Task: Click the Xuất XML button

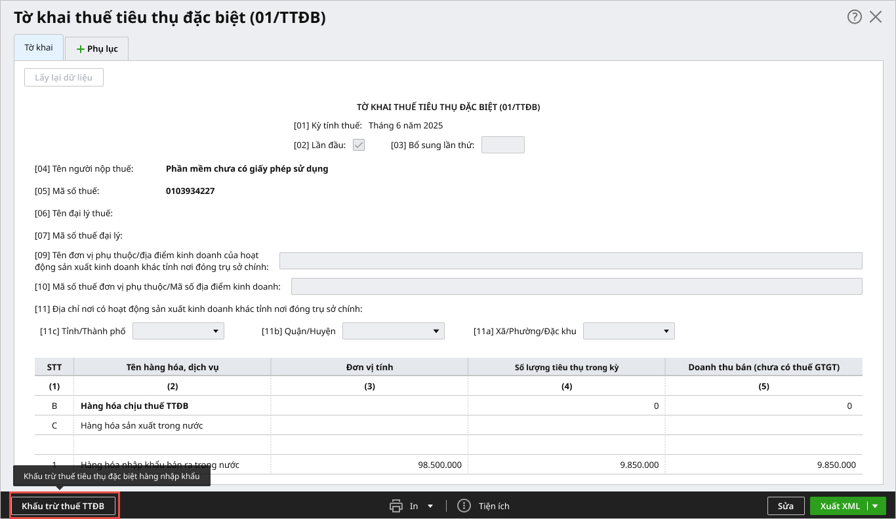Action: pyautogui.click(x=839, y=506)
